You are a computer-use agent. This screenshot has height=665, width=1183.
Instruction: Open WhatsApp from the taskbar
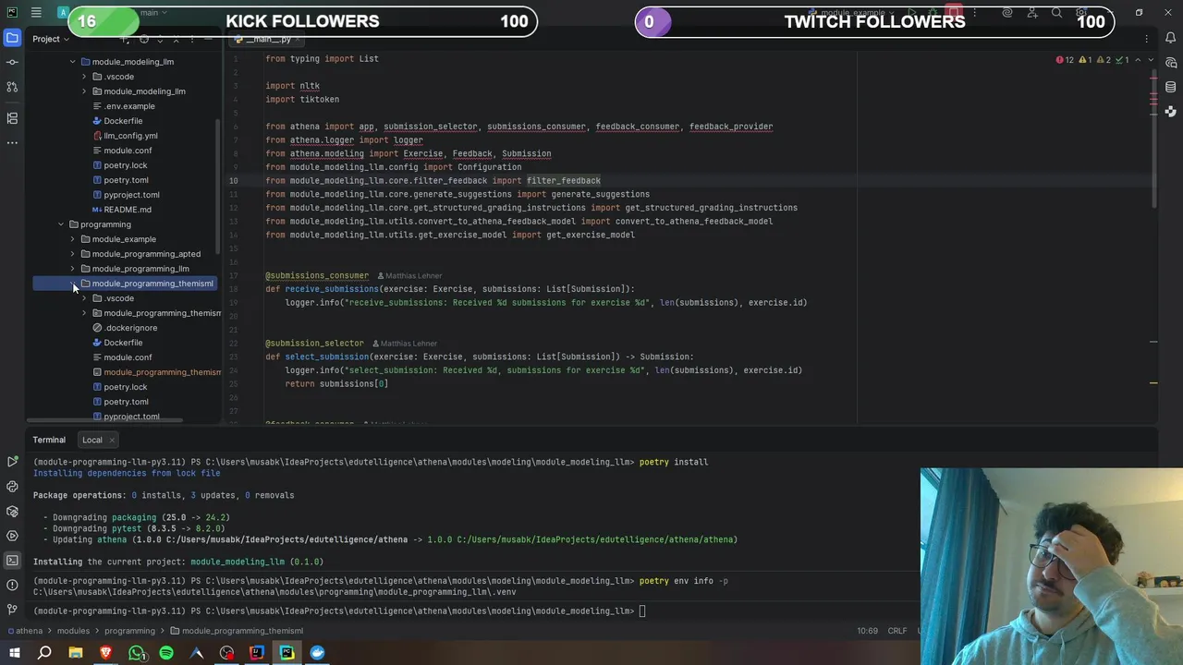pos(137,653)
